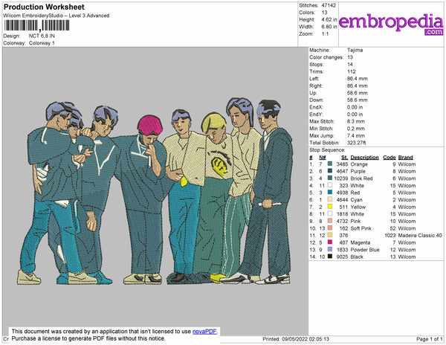The height and width of the screenshot is (345, 446).
Task: Select the Black stop color swatch
Action: 330,257
